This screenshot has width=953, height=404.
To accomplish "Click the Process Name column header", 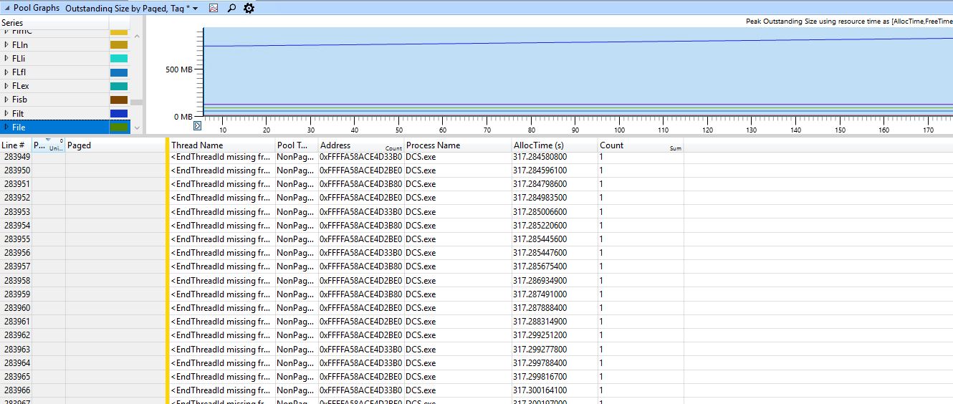I will [459, 145].
